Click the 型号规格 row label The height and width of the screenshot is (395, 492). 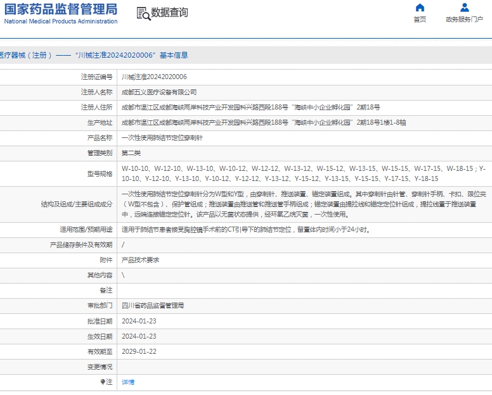(x=100, y=174)
